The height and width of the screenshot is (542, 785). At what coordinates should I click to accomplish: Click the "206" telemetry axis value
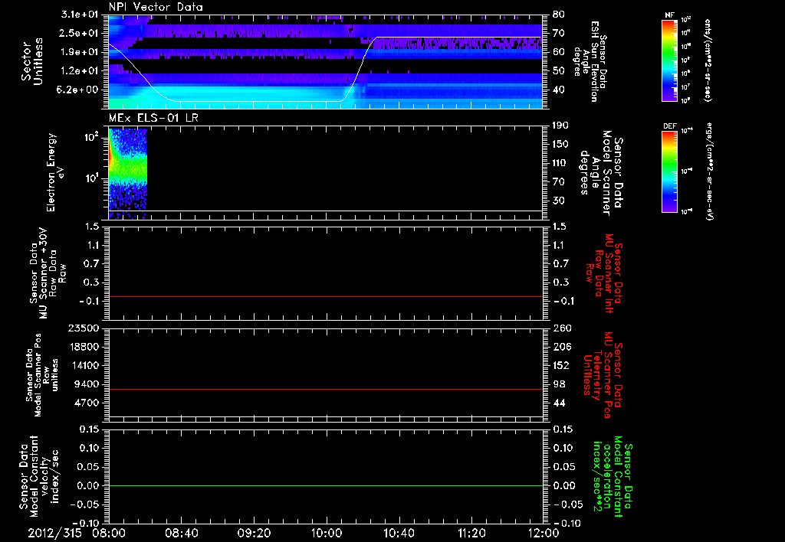pos(561,347)
